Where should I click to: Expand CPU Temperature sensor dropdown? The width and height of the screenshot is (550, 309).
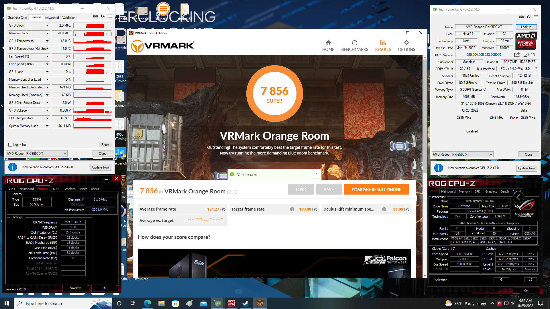tap(47, 118)
